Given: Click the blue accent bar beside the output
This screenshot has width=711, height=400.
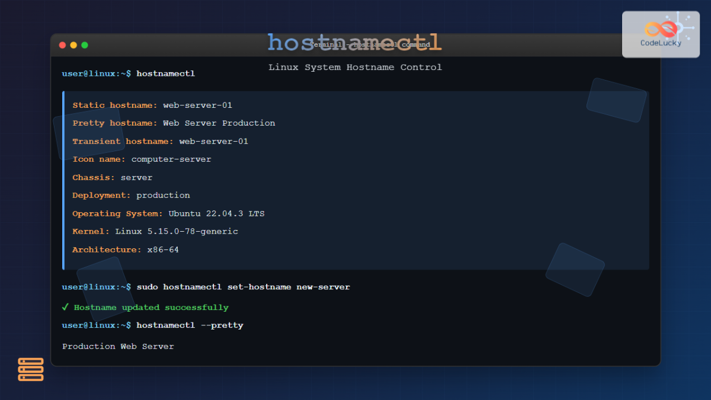Looking at the screenshot, I should coord(63,178).
